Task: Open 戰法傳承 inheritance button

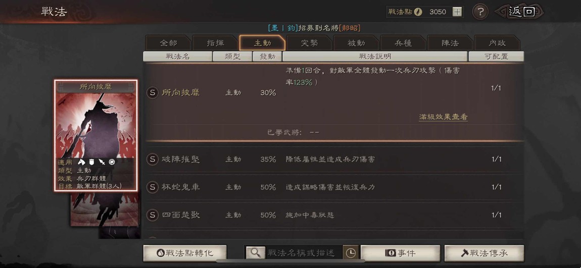Action: click(485, 253)
